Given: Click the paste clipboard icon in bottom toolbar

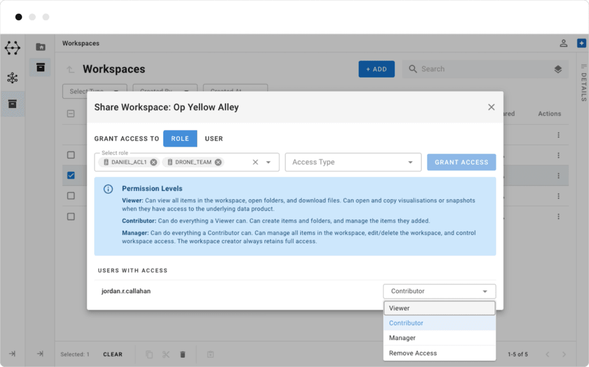Looking at the screenshot, I should coord(211,354).
